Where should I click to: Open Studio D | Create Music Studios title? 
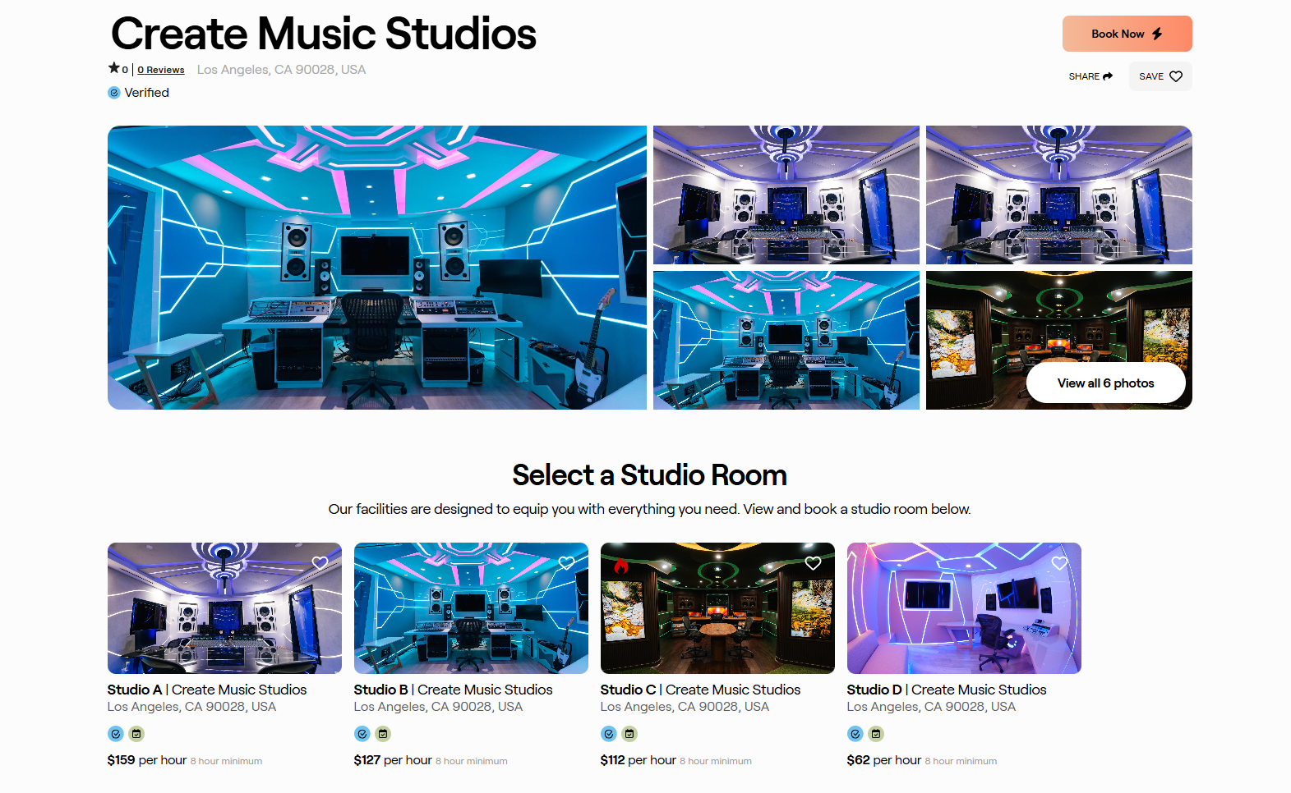(x=947, y=690)
